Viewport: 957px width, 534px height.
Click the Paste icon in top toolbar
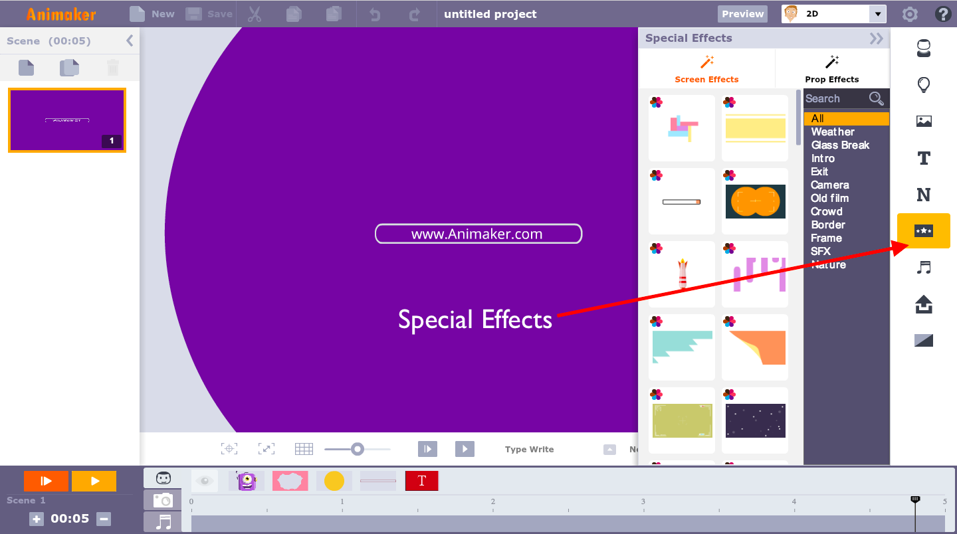coord(334,14)
